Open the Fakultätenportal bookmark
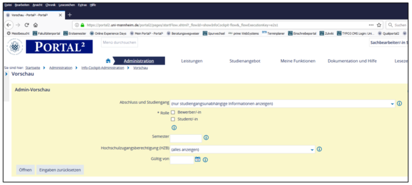Viewport: 412px width, 185px height. click(x=46, y=33)
